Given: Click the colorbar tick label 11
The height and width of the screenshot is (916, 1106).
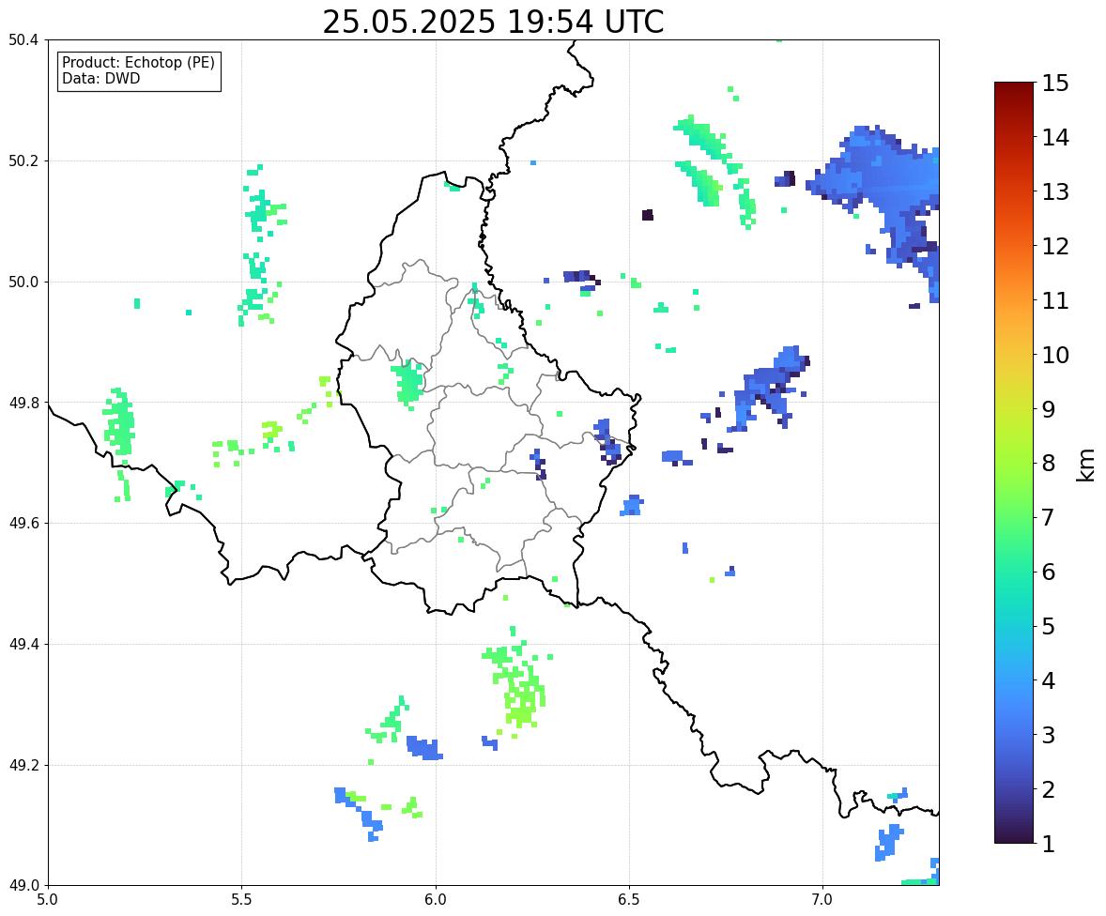Looking at the screenshot, I should click(x=1055, y=300).
